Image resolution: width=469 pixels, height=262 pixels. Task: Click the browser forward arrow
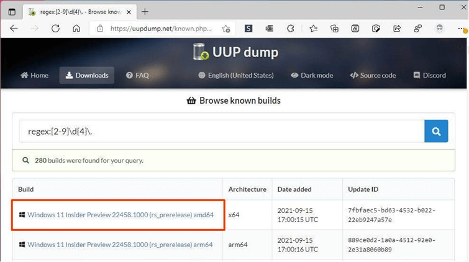(x=35, y=29)
